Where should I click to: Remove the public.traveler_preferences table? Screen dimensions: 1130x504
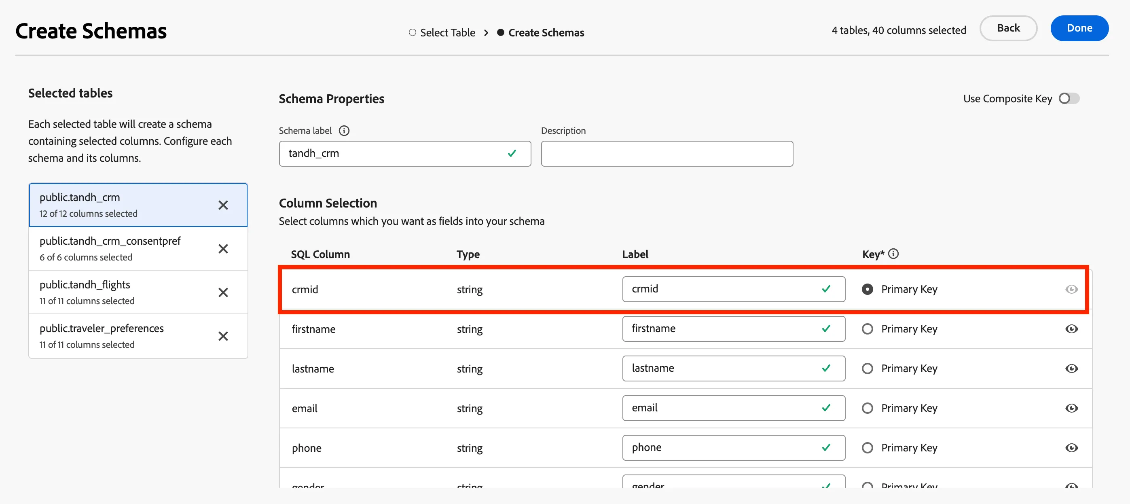[x=223, y=336]
